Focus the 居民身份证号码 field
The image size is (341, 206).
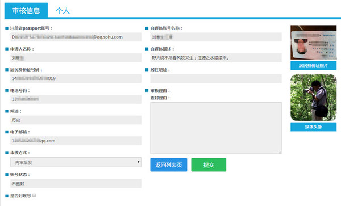76,78
